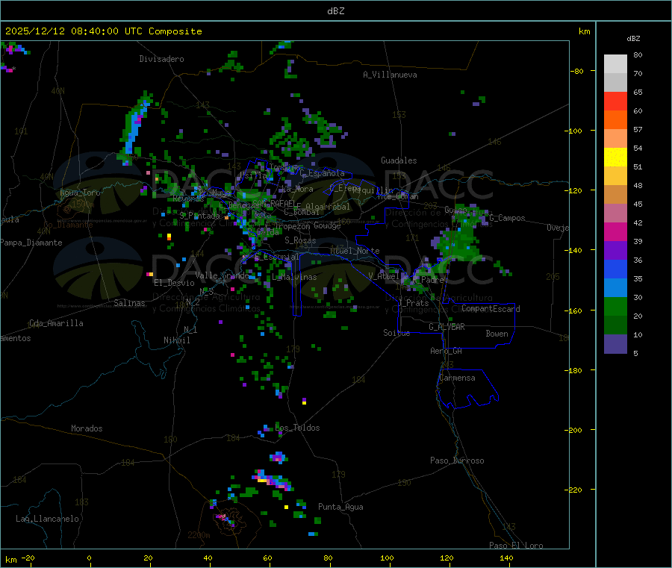The image size is (672, 568).
Task: Click the 'Pampa_Diamante' map label
Action: [31, 243]
